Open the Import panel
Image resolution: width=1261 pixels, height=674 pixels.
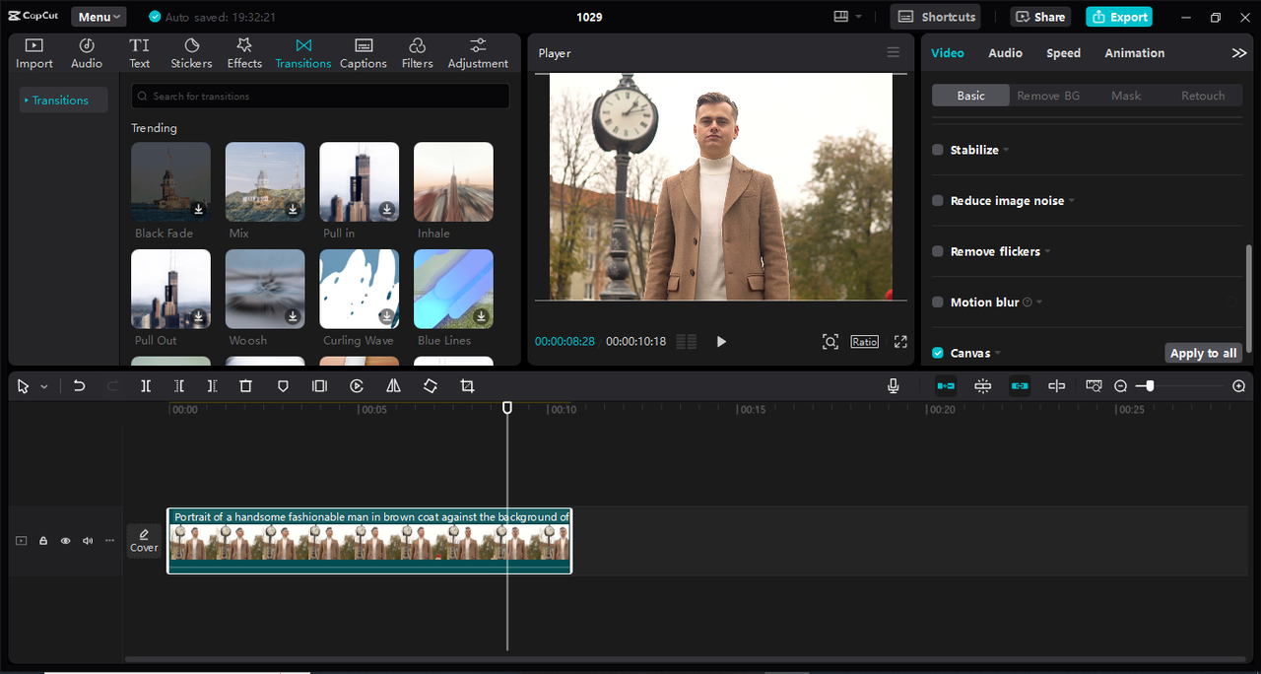tap(34, 53)
